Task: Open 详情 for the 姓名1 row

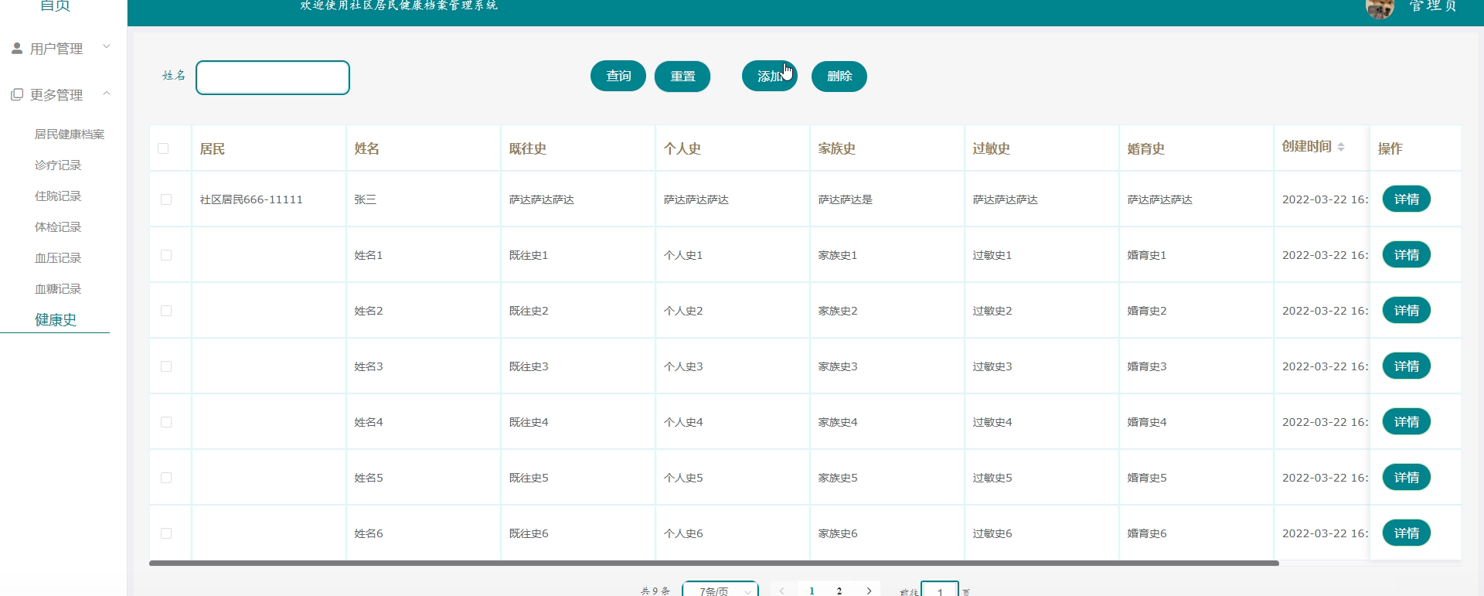Action: pyautogui.click(x=1407, y=255)
